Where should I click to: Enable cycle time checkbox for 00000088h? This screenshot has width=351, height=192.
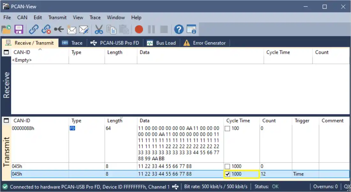pyautogui.click(x=227, y=129)
